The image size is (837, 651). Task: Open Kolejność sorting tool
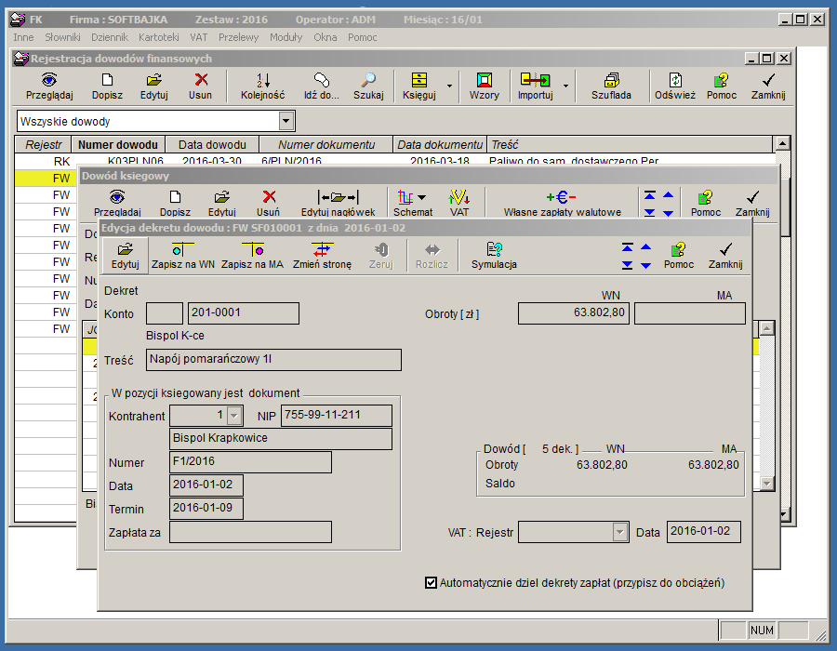pyautogui.click(x=262, y=86)
